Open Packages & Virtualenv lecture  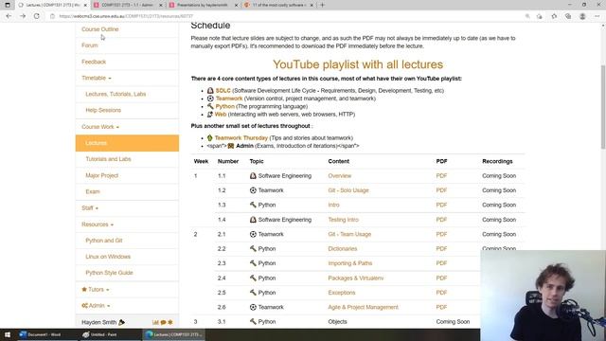tap(356, 278)
